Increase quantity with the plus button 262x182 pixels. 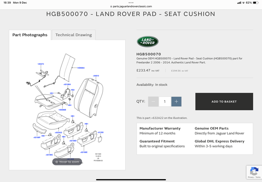coord(176,102)
